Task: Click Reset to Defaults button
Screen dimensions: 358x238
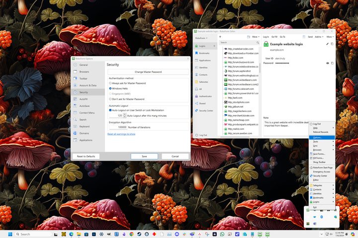Action: click(x=86, y=157)
